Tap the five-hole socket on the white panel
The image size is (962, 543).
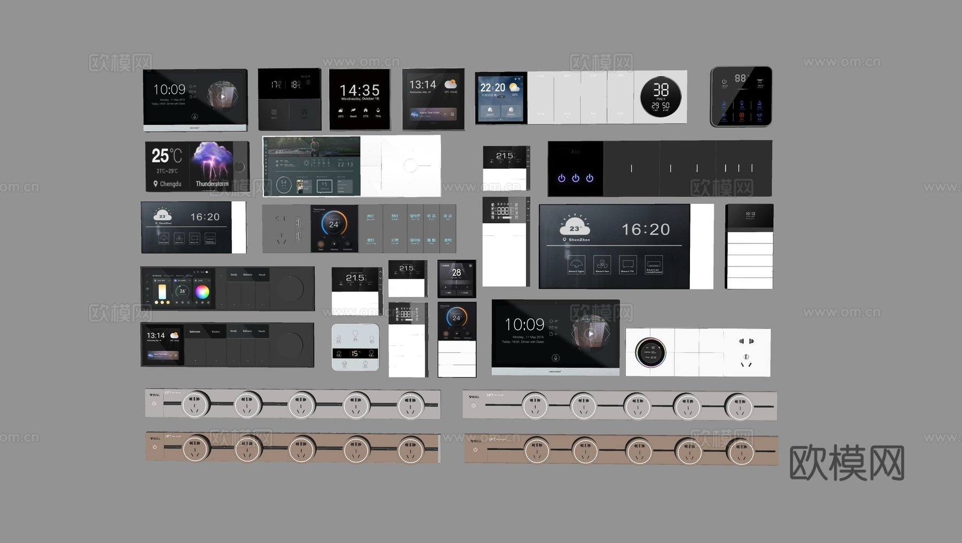coord(747,352)
